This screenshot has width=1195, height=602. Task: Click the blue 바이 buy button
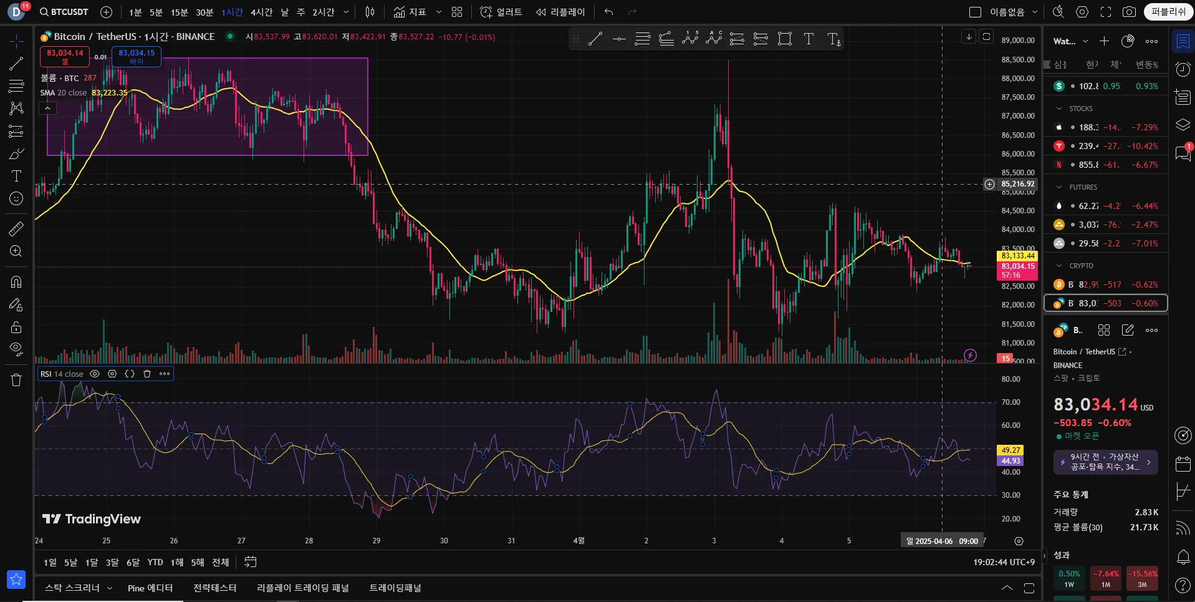tap(137, 56)
